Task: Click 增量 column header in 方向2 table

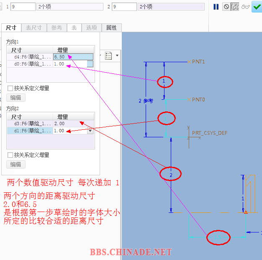Action: click(x=74, y=117)
